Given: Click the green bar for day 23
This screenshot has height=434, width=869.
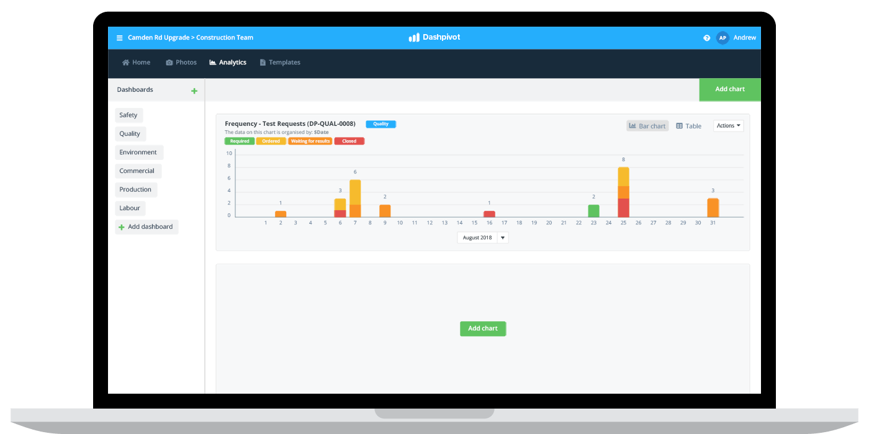Looking at the screenshot, I should [x=594, y=211].
